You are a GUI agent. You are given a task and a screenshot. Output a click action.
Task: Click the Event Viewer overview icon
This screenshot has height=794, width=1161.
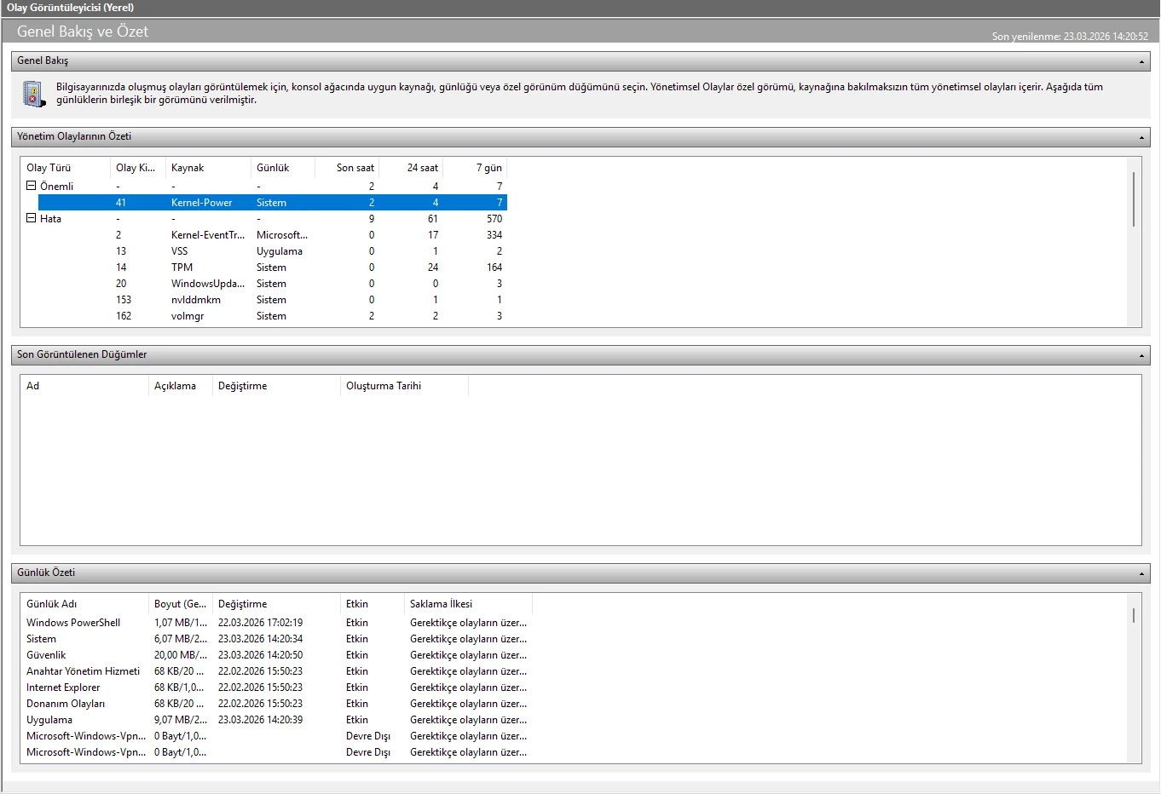tap(33, 94)
